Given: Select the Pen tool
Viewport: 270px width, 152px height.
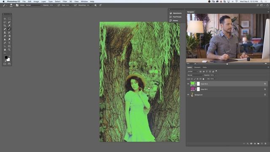Looking at the screenshot, I should coord(5,43).
